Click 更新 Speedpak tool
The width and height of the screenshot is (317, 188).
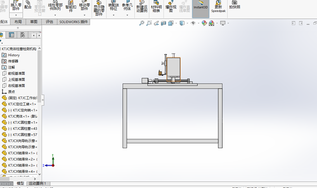coord(218,6)
